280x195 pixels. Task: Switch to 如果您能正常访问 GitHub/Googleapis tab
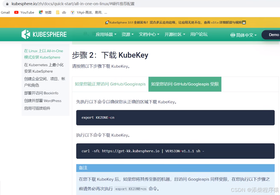point(110,84)
